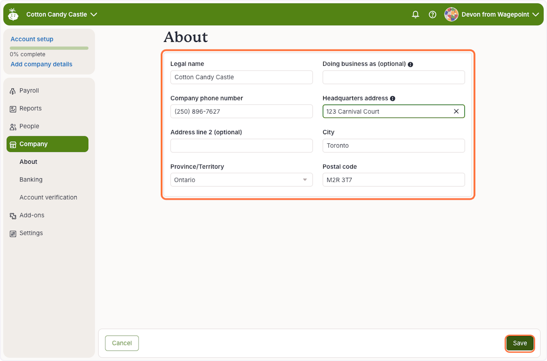Go to the People section
The height and width of the screenshot is (361, 547).
tap(29, 126)
